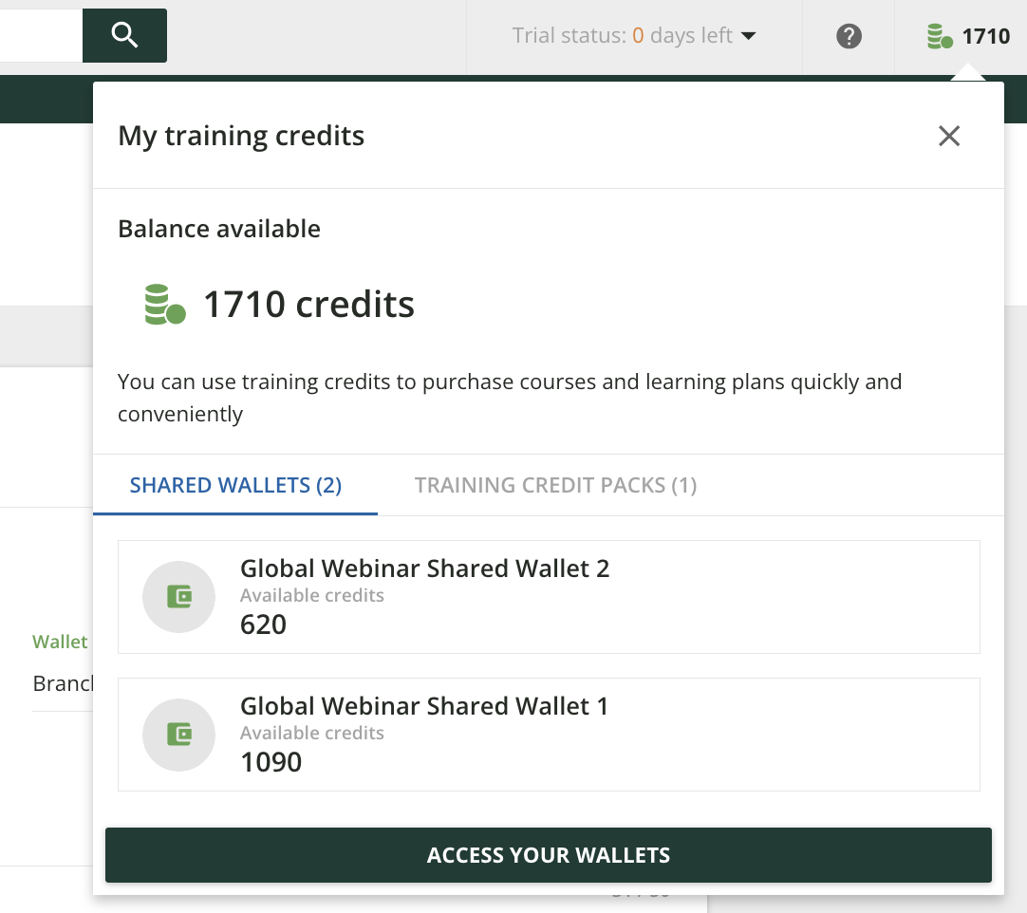Screen dimensions: 1027x913
Task: Focus the search input field
Action: click(40, 36)
